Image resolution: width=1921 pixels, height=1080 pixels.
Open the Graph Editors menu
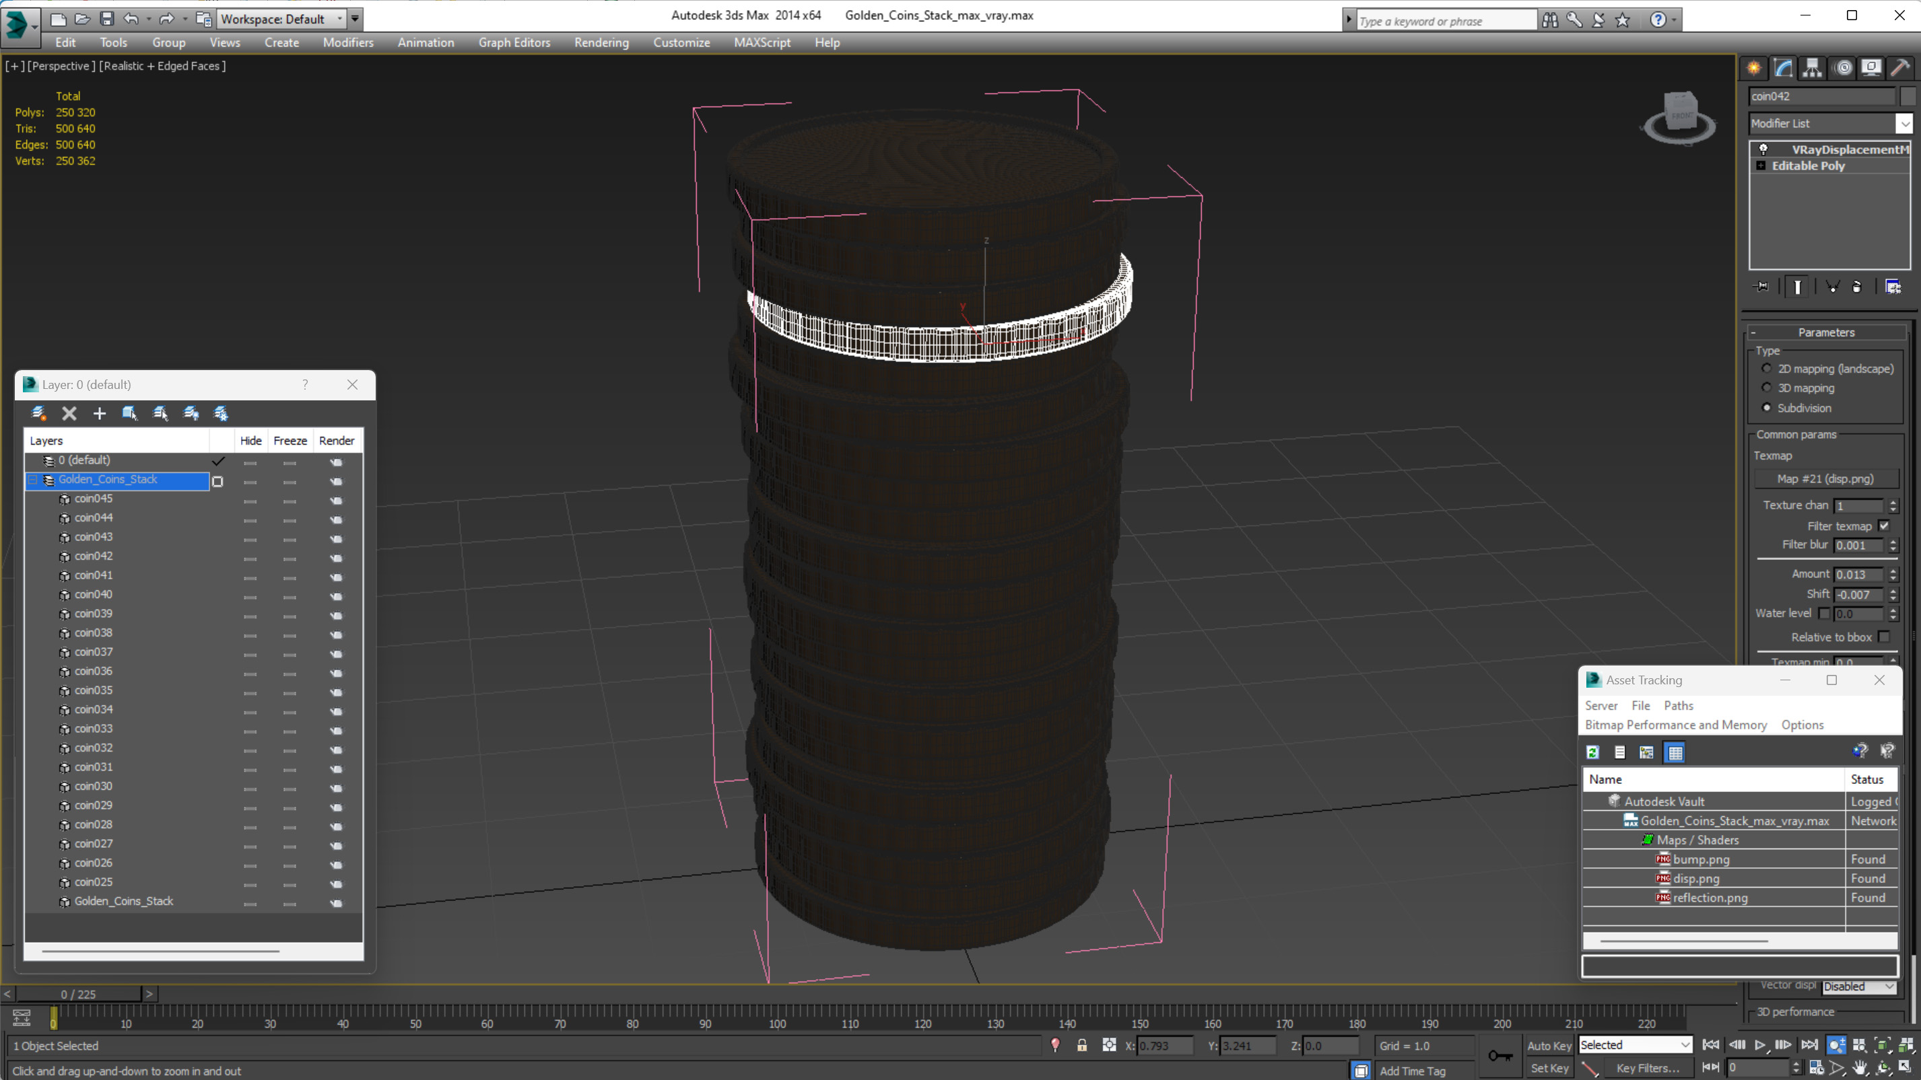tap(514, 42)
